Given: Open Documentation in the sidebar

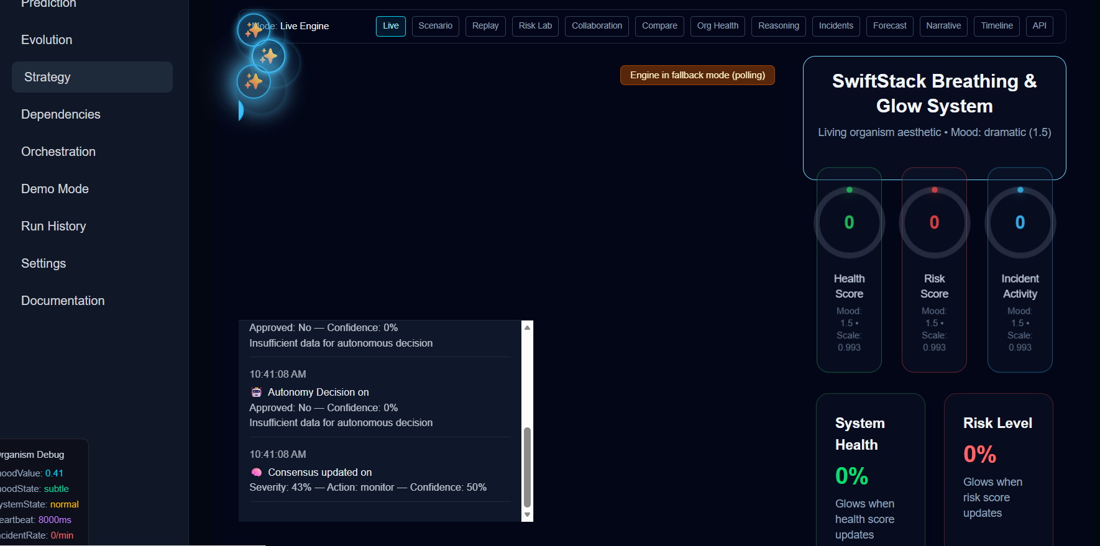Looking at the screenshot, I should [92, 301].
